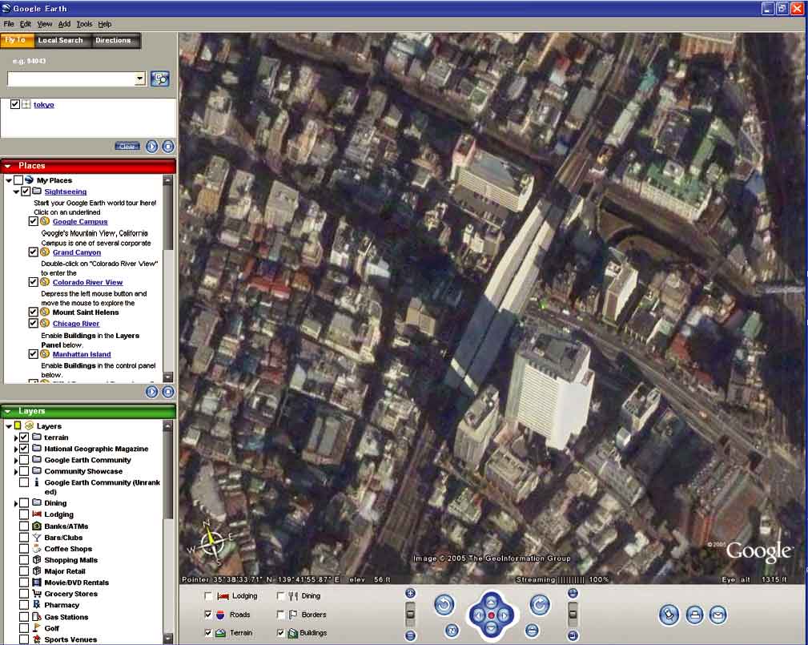Click into the Fly To address input field
Image resolution: width=808 pixels, height=645 pixels.
(71, 79)
